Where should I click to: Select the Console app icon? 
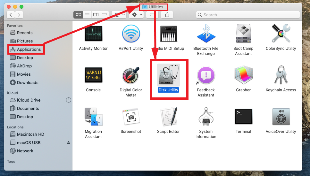[93, 75]
